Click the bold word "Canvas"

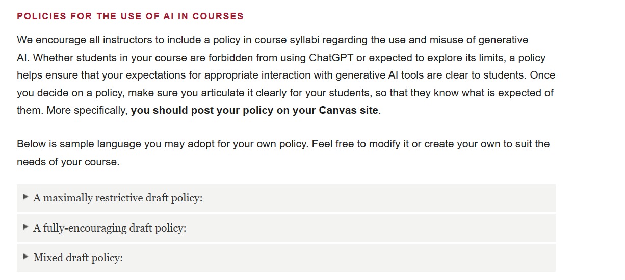[x=338, y=111]
